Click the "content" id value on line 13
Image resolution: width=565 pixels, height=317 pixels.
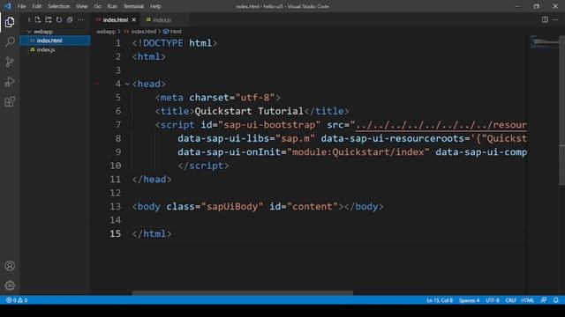313,206
